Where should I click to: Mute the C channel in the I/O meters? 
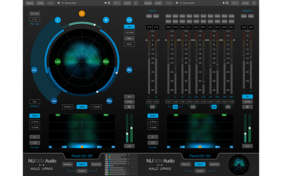tap(175, 16)
